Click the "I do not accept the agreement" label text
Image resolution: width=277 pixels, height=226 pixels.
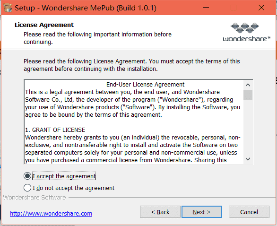73,188
